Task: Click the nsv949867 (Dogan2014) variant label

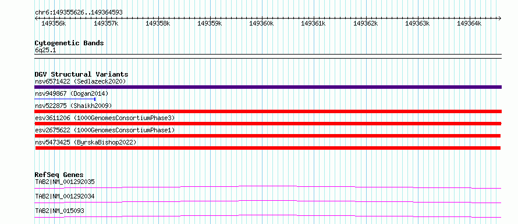Action: click(72, 93)
